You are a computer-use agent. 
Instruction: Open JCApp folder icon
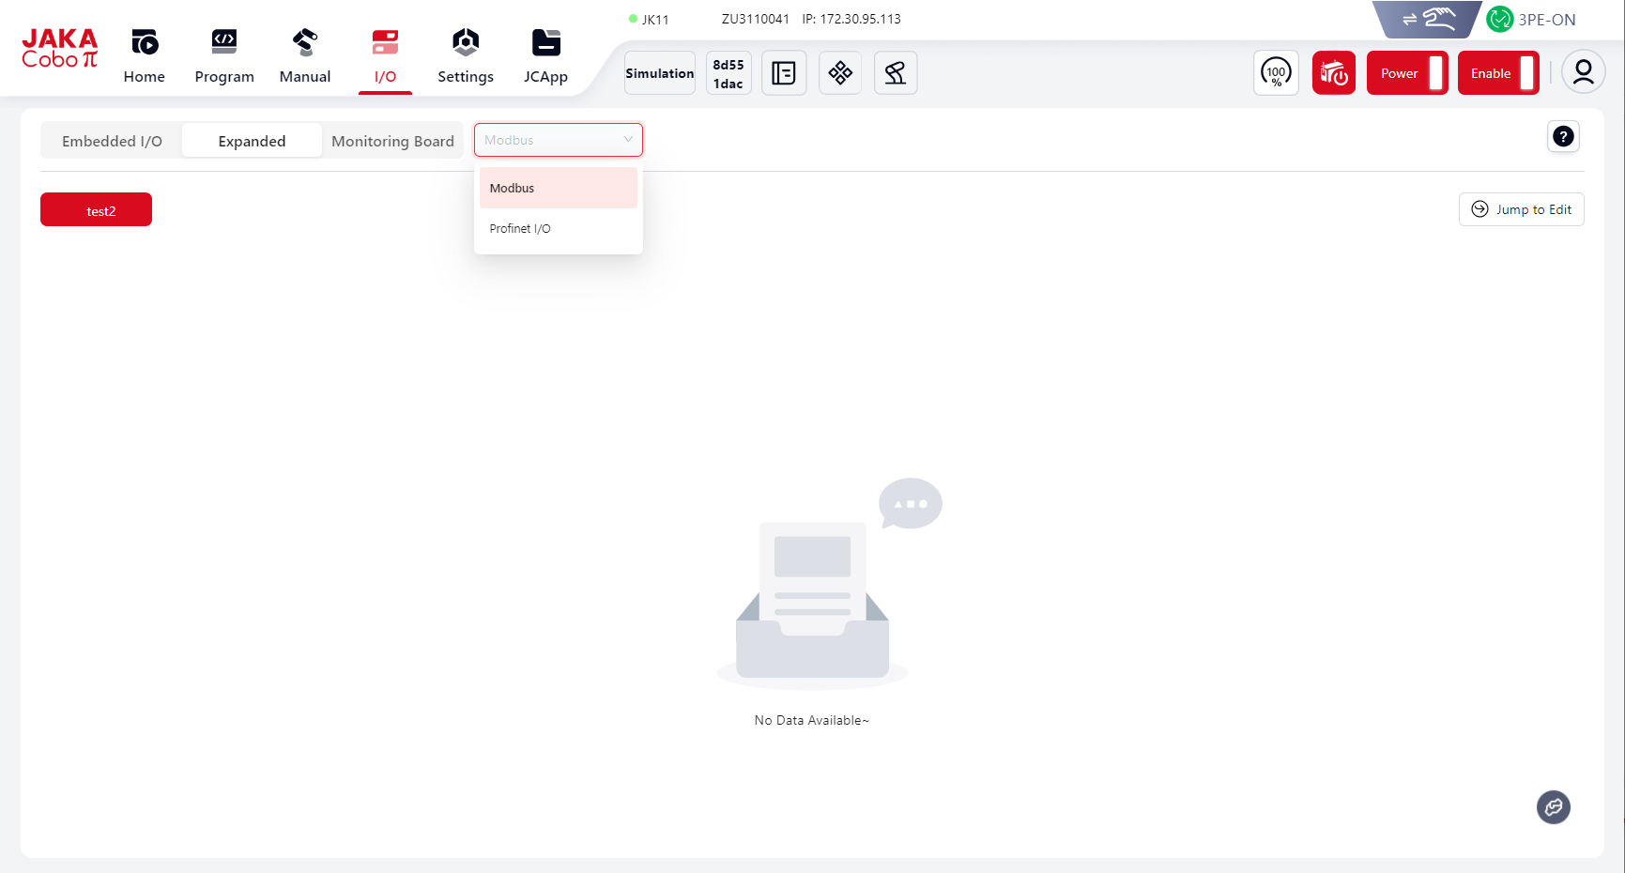[x=545, y=43]
